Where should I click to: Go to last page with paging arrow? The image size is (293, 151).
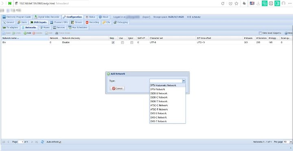pos(37,142)
